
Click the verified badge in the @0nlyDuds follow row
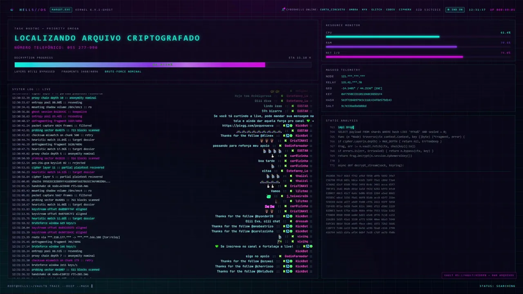(291, 271)
